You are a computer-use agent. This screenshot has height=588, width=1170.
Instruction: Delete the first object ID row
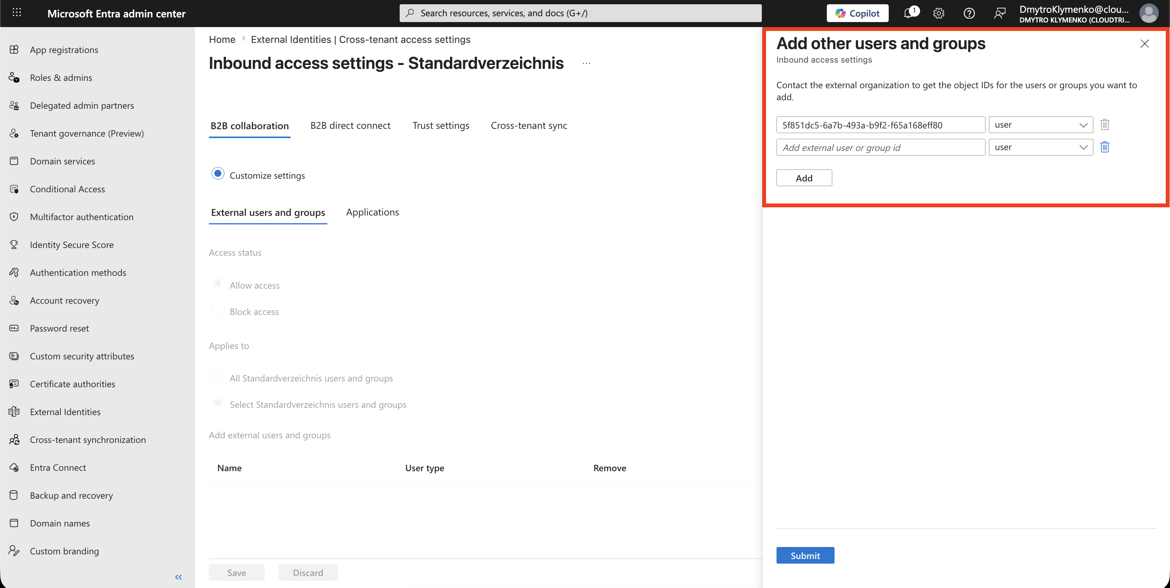(x=1105, y=125)
